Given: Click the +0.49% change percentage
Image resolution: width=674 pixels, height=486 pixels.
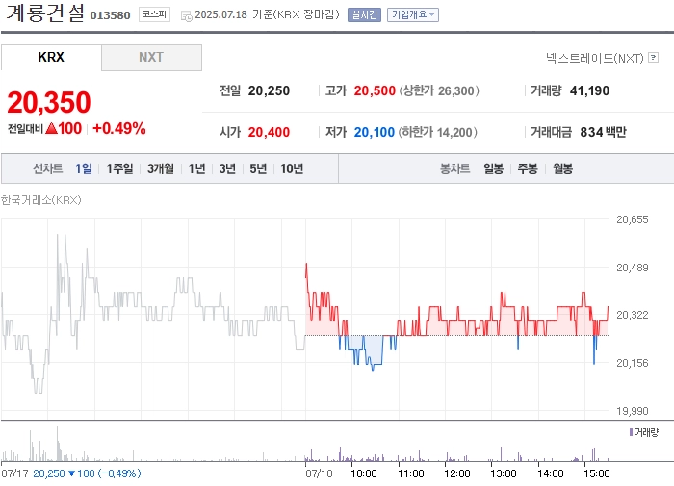Looking at the screenshot, I should 119,128.
